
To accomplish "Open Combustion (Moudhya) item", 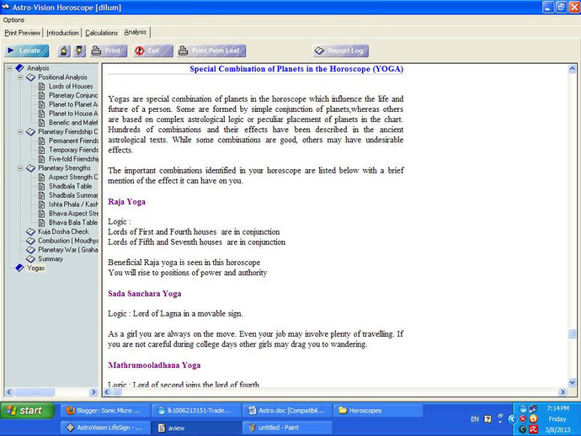I will point(68,241).
